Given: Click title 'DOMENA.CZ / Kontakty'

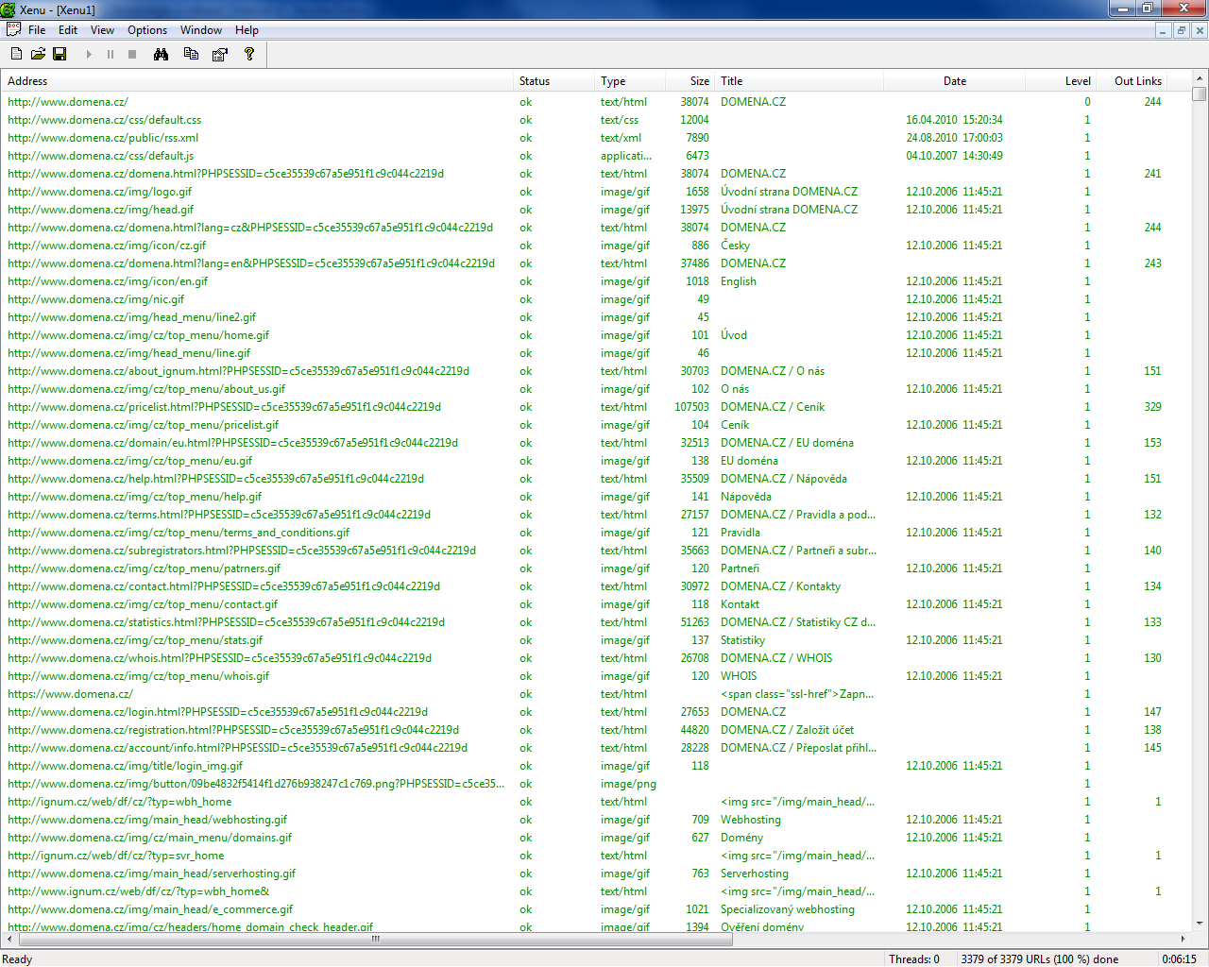Looking at the screenshot, I should tap(780, 586).
